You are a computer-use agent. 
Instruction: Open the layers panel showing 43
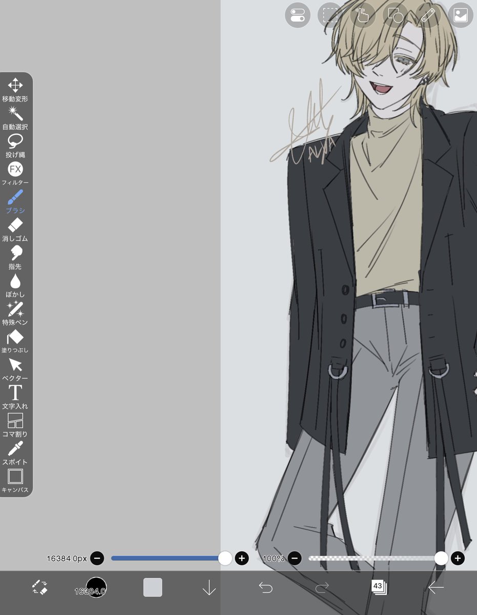point(379,587)
